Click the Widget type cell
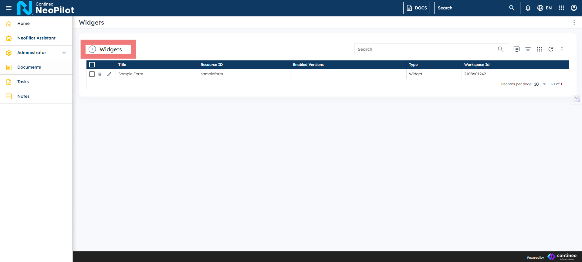 [x=434, y=74]
